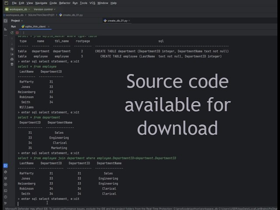280x210 pixels.
Task: Open the View menu
Action: tap(30, 3)
